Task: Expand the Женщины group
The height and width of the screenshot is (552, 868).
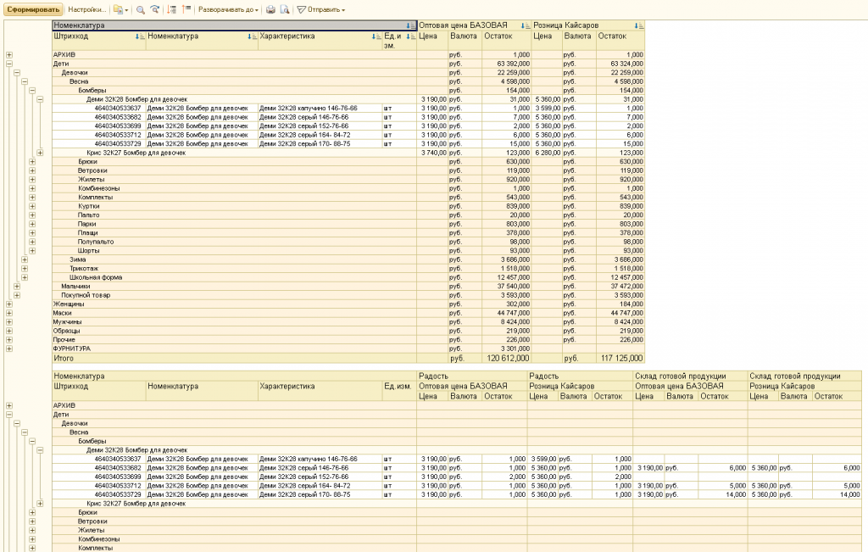Action: click(8, 304)
